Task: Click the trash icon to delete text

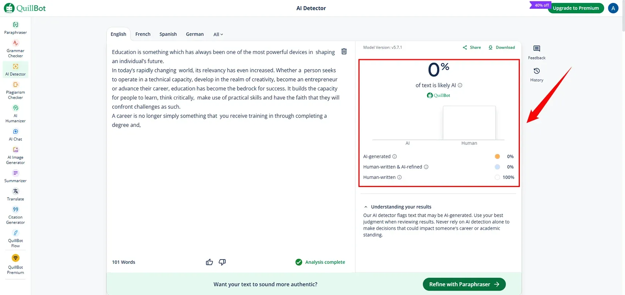Action: [x=344, y=51]
